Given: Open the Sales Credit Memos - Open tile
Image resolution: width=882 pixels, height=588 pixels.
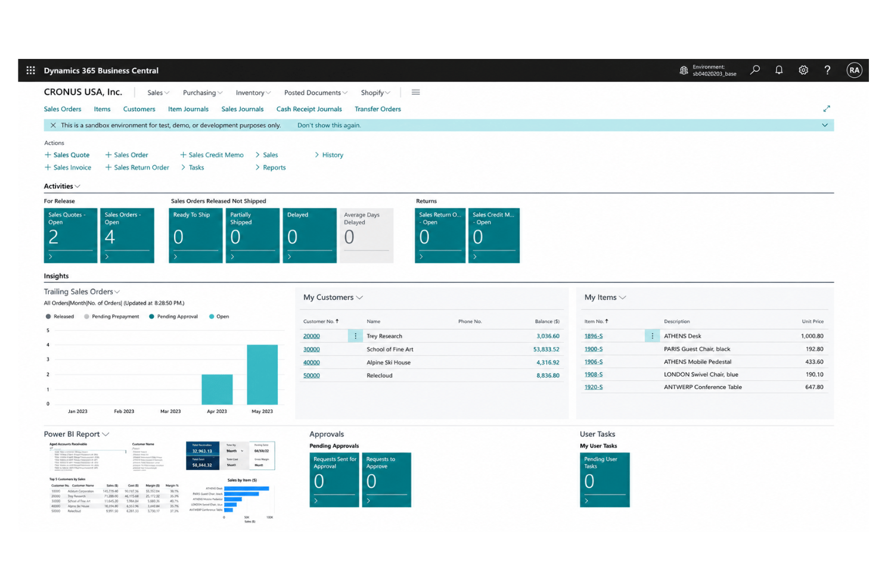Looking at the screenshot, I should click(x=494, y=235).
